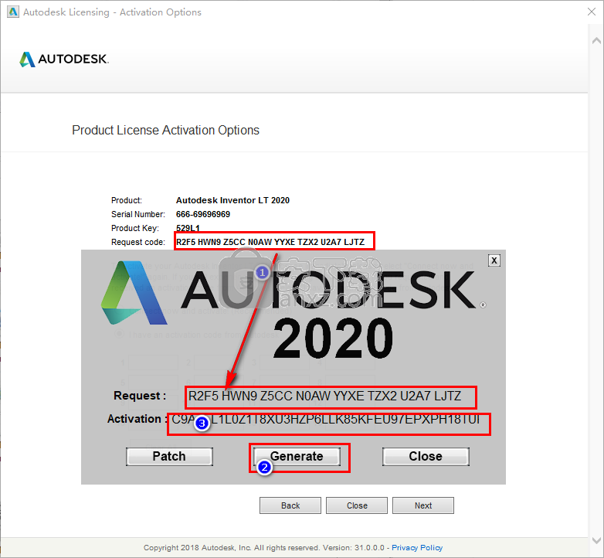Close the Autodesk Licensing window
604x558 pixels.
click(592, 12)
